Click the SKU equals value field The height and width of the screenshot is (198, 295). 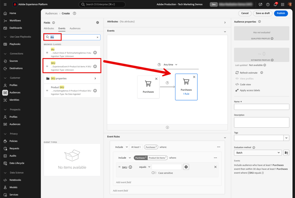click(x=166, y=167)
